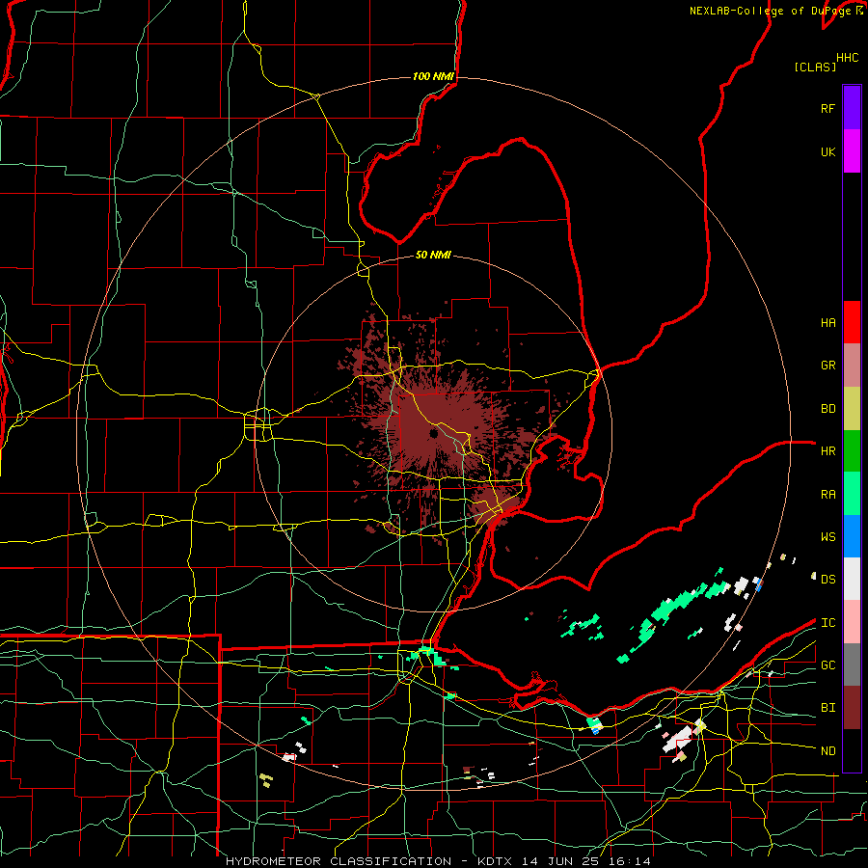Viewport: 868px width, 868px height.
Task: Select the BD yellow legend block
Action: click(x=852, y=409)
